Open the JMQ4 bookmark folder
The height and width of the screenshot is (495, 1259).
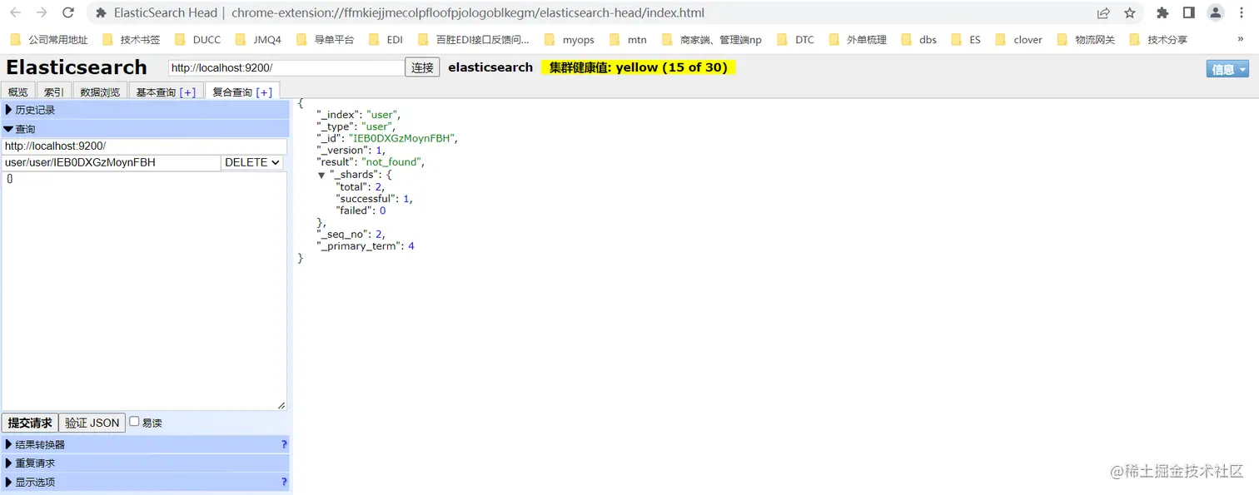pyautogui.click(x=259, y=39)
